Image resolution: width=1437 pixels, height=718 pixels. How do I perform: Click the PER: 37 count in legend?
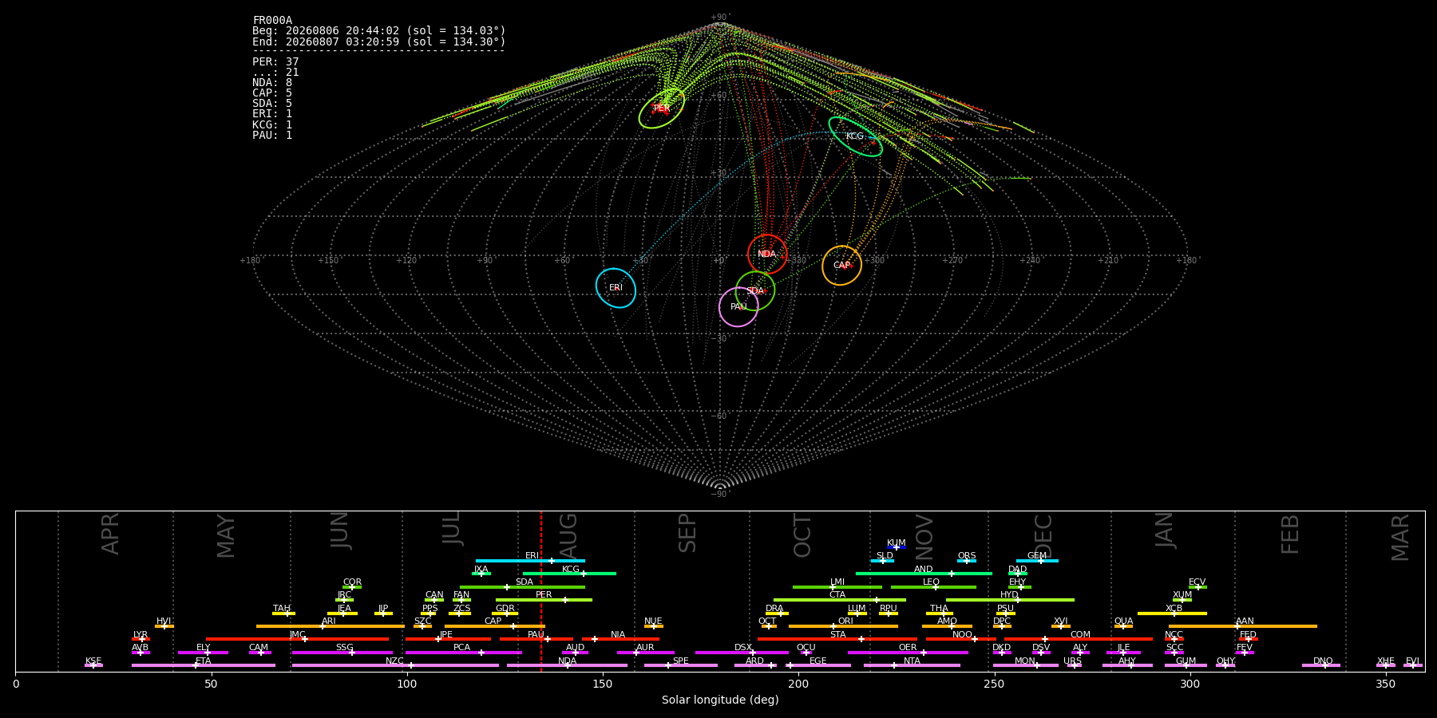(x=275, y=61)
